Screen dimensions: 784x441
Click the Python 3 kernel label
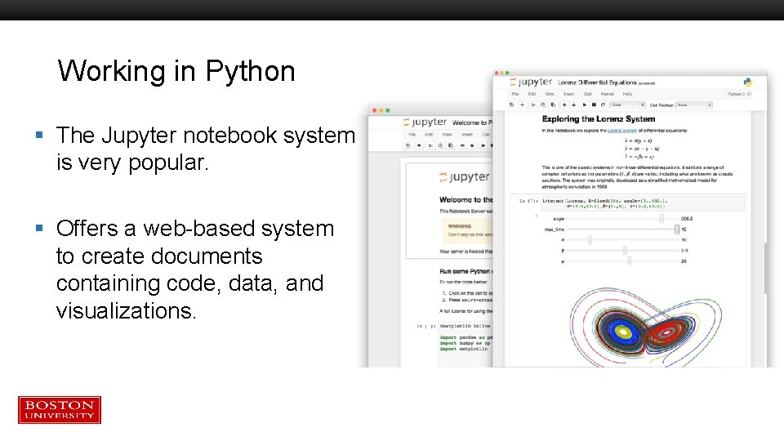point(736,94)
